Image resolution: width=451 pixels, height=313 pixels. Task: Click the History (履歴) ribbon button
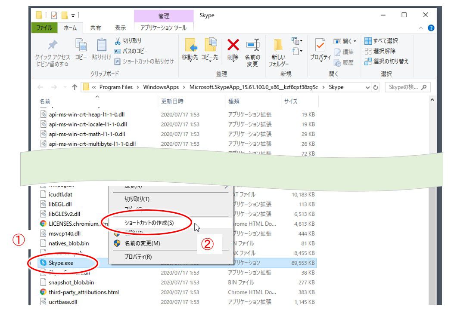pyautogui.click(x=344, y=63)
